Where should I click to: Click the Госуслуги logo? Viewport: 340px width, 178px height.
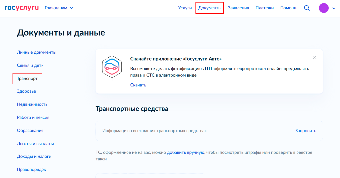(x=22, y=8)
